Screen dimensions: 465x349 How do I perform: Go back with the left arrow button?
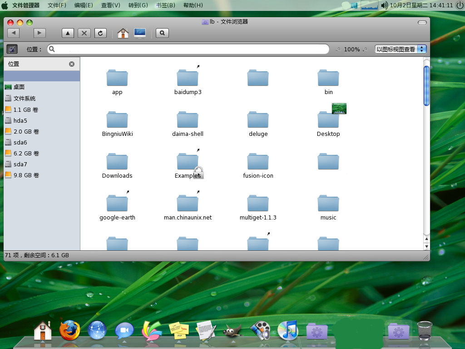tap(14, 33)
